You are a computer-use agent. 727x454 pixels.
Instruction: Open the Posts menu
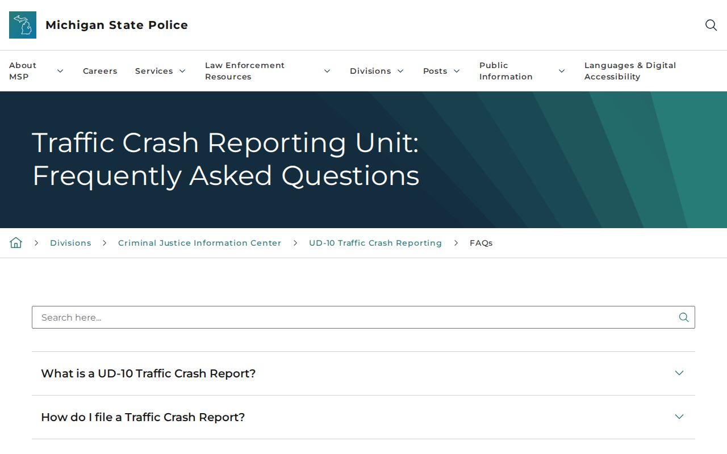pyautogui.click(x=435, y=71)
